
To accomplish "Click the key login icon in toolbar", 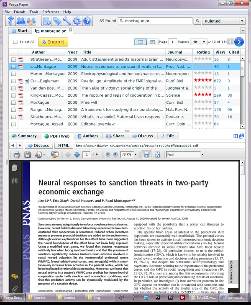I will point(11,21).
